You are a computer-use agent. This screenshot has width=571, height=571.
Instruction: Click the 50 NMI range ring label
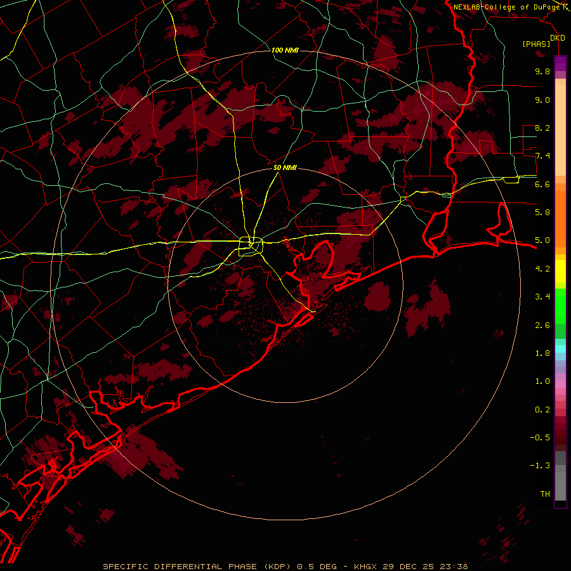pos(285,167)
